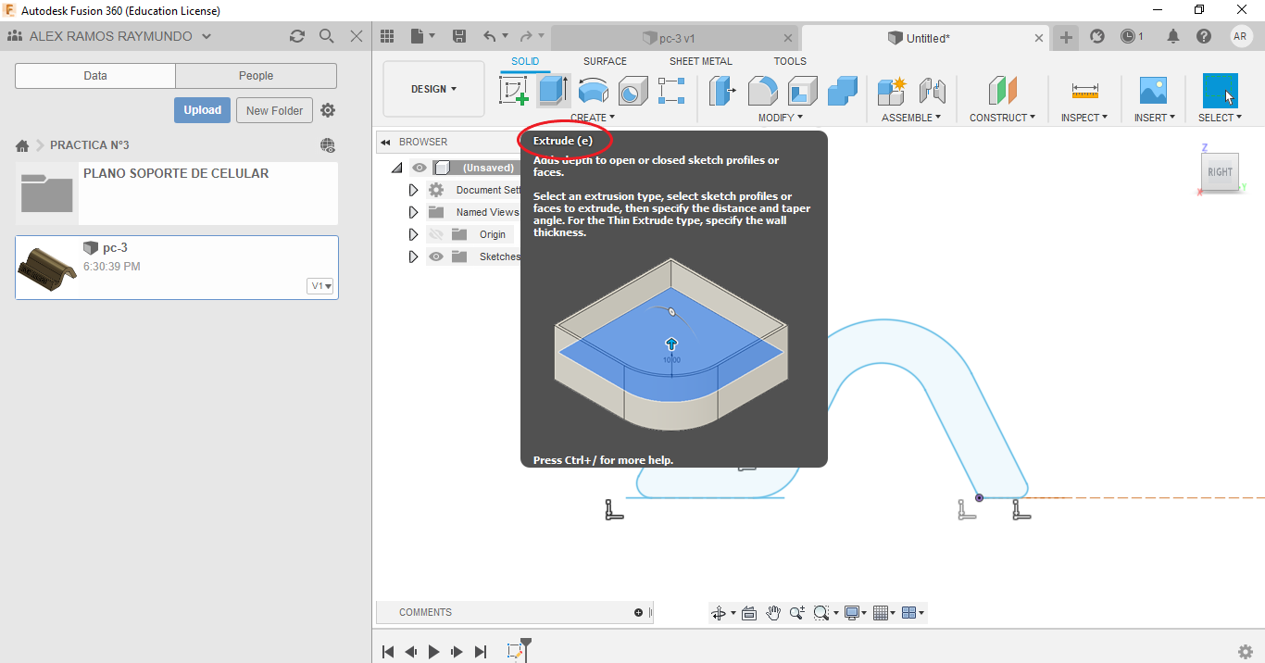This screenshot has height=663, width=1265.
Task: Toggle visibility of the Unsaved root component
Action: 420,168
